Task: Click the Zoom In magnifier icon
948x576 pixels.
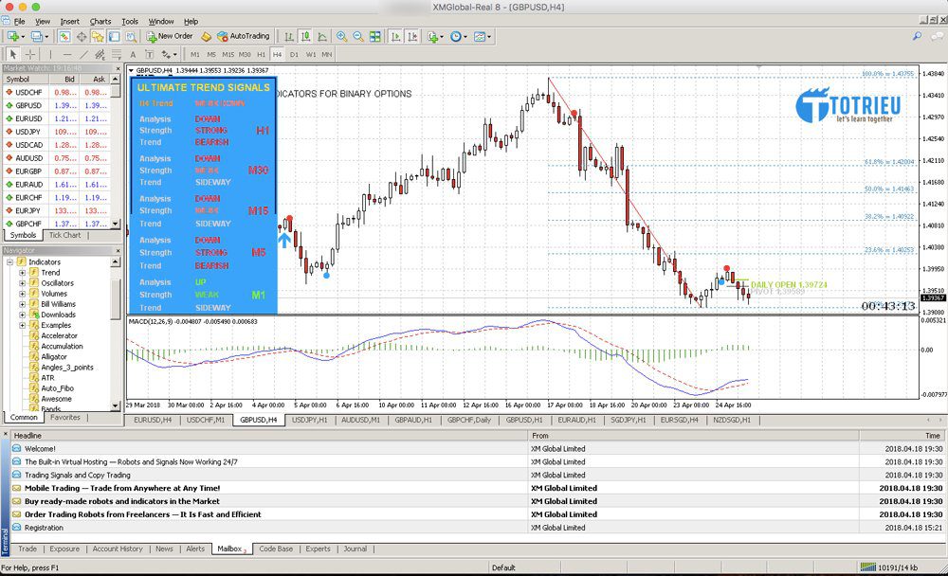Action: (x=340, y=36)
